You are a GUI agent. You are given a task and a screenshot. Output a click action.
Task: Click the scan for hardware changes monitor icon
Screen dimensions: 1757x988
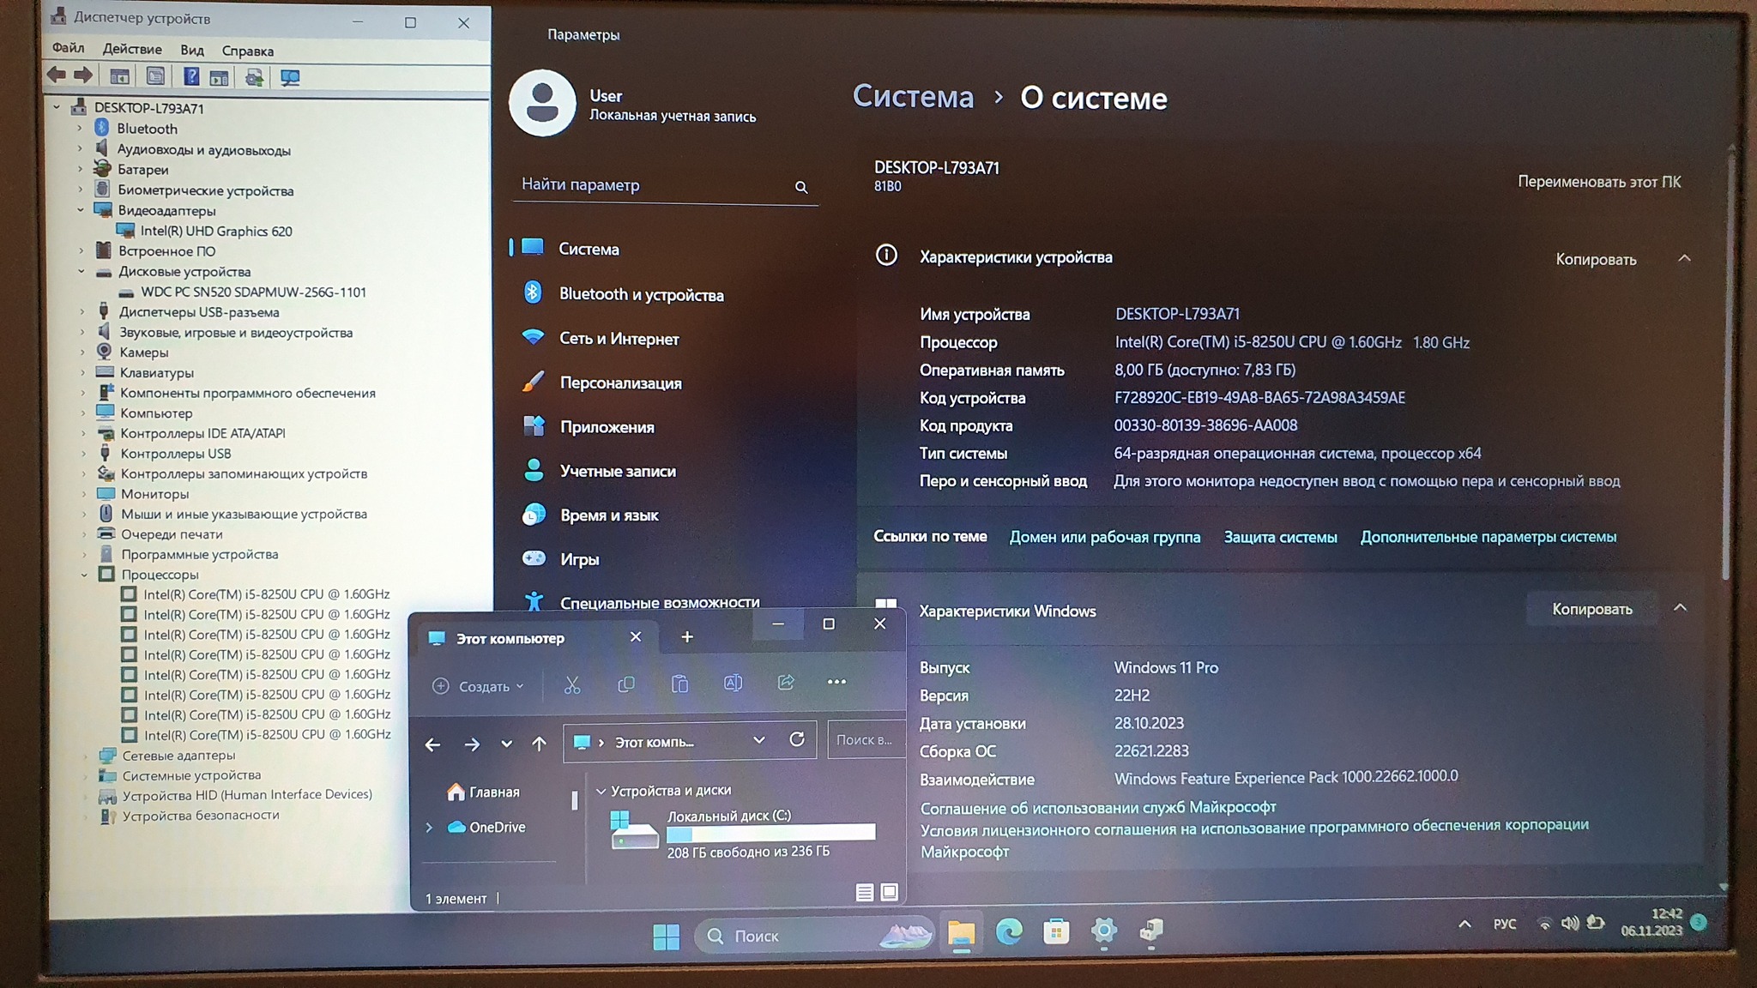[290, 78]
